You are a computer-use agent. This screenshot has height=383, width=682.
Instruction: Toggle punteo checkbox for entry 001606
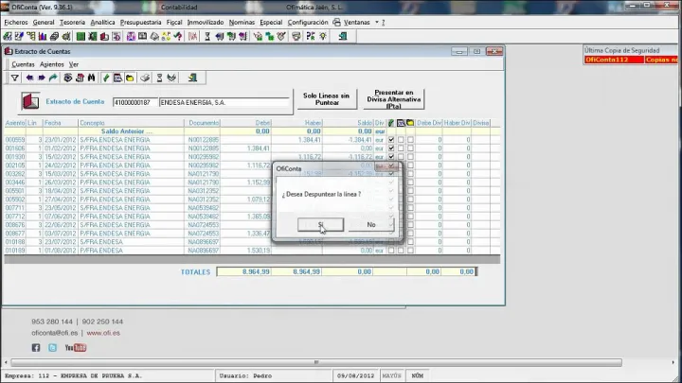click(391, 148)
